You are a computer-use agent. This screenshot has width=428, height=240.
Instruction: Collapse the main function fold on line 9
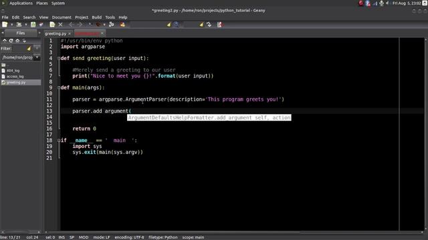point(59,87)
